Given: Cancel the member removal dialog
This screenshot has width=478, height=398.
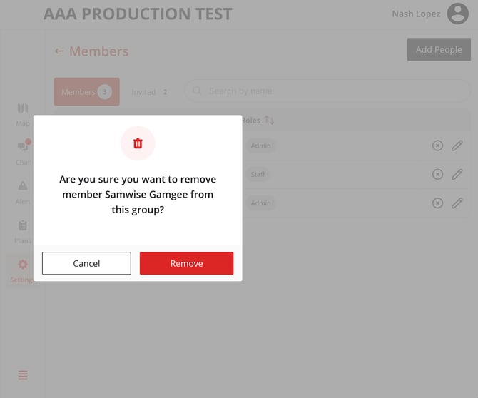Looking at the screenshot, I should pos(86,263).
